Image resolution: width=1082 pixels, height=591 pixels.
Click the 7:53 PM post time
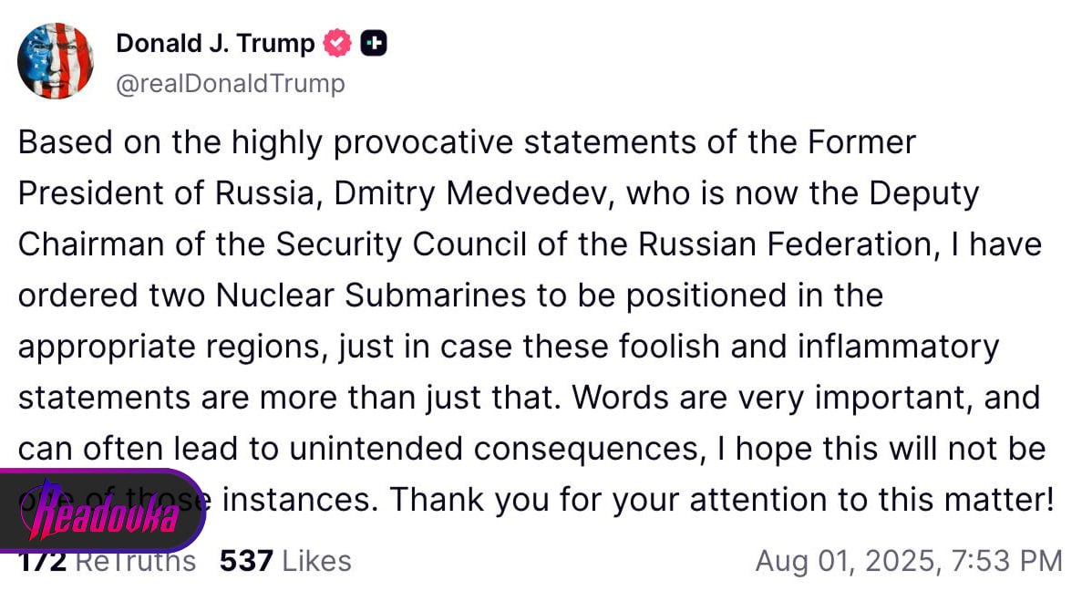tap(1005, 560)
